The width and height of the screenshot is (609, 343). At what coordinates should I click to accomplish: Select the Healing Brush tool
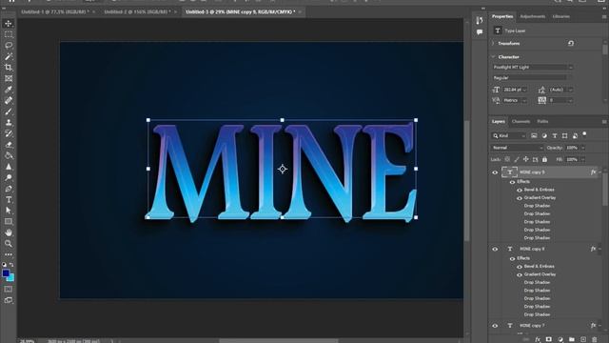click(x=9, y=100)
